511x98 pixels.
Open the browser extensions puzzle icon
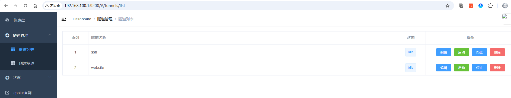tap(490, 6)
